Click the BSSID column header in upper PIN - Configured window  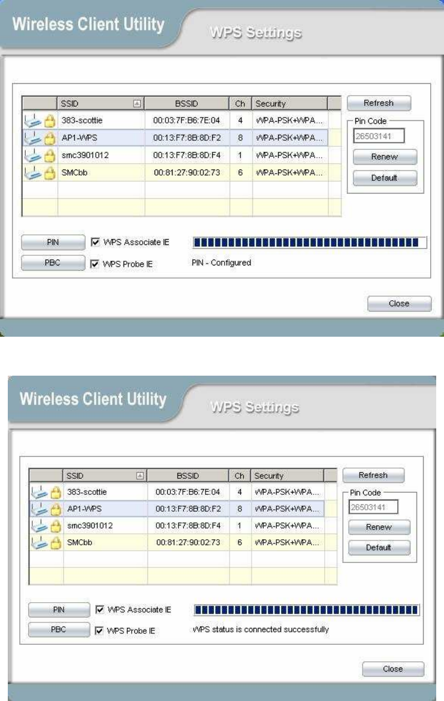tap(186, 104)
